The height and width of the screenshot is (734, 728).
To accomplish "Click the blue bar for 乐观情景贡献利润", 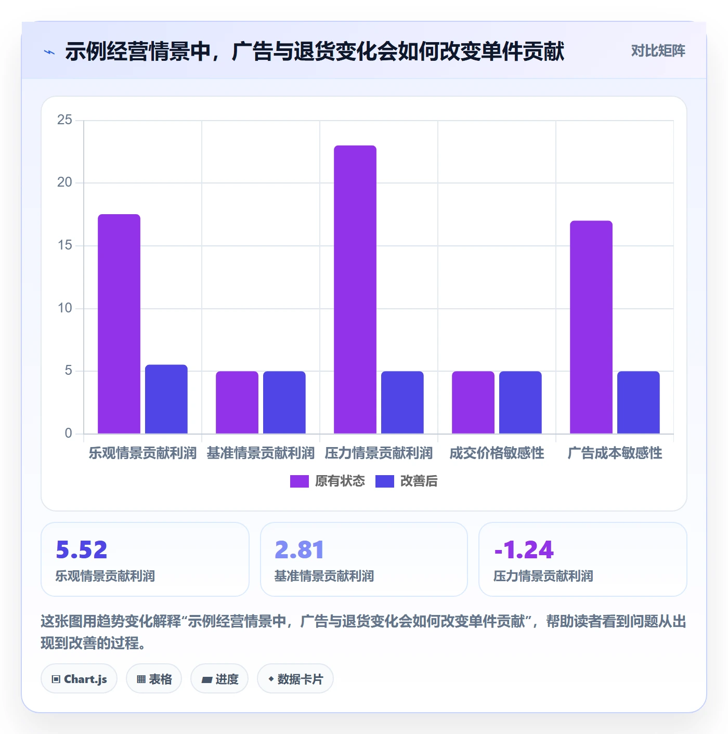I will click(166, 399).
